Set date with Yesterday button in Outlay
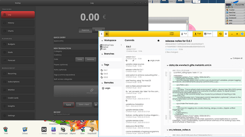 point(91,59)
